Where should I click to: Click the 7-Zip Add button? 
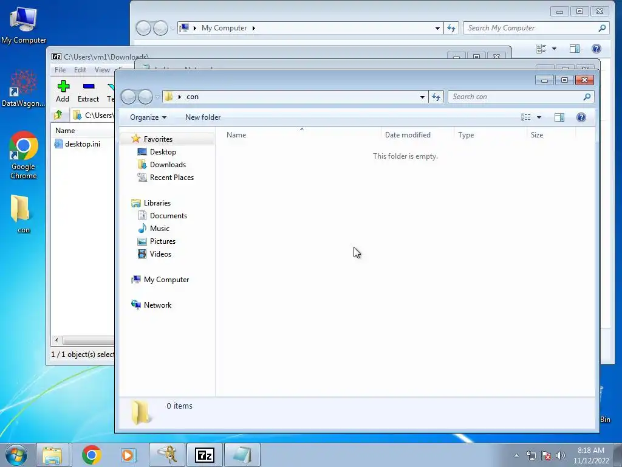click(x=63, y=92)
